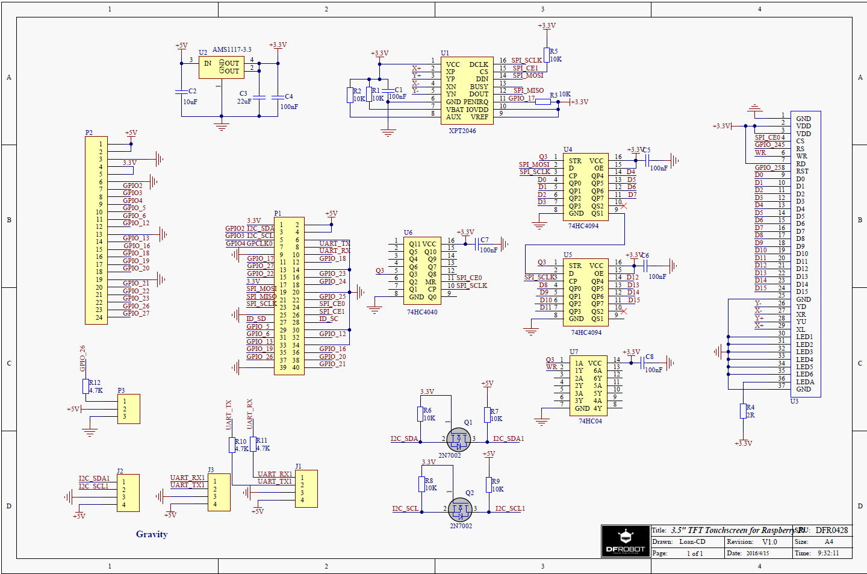The height and width of the screenshot is (574, 867).
Task: Click the '74HC4040' part name label
Action: (422, 312)
